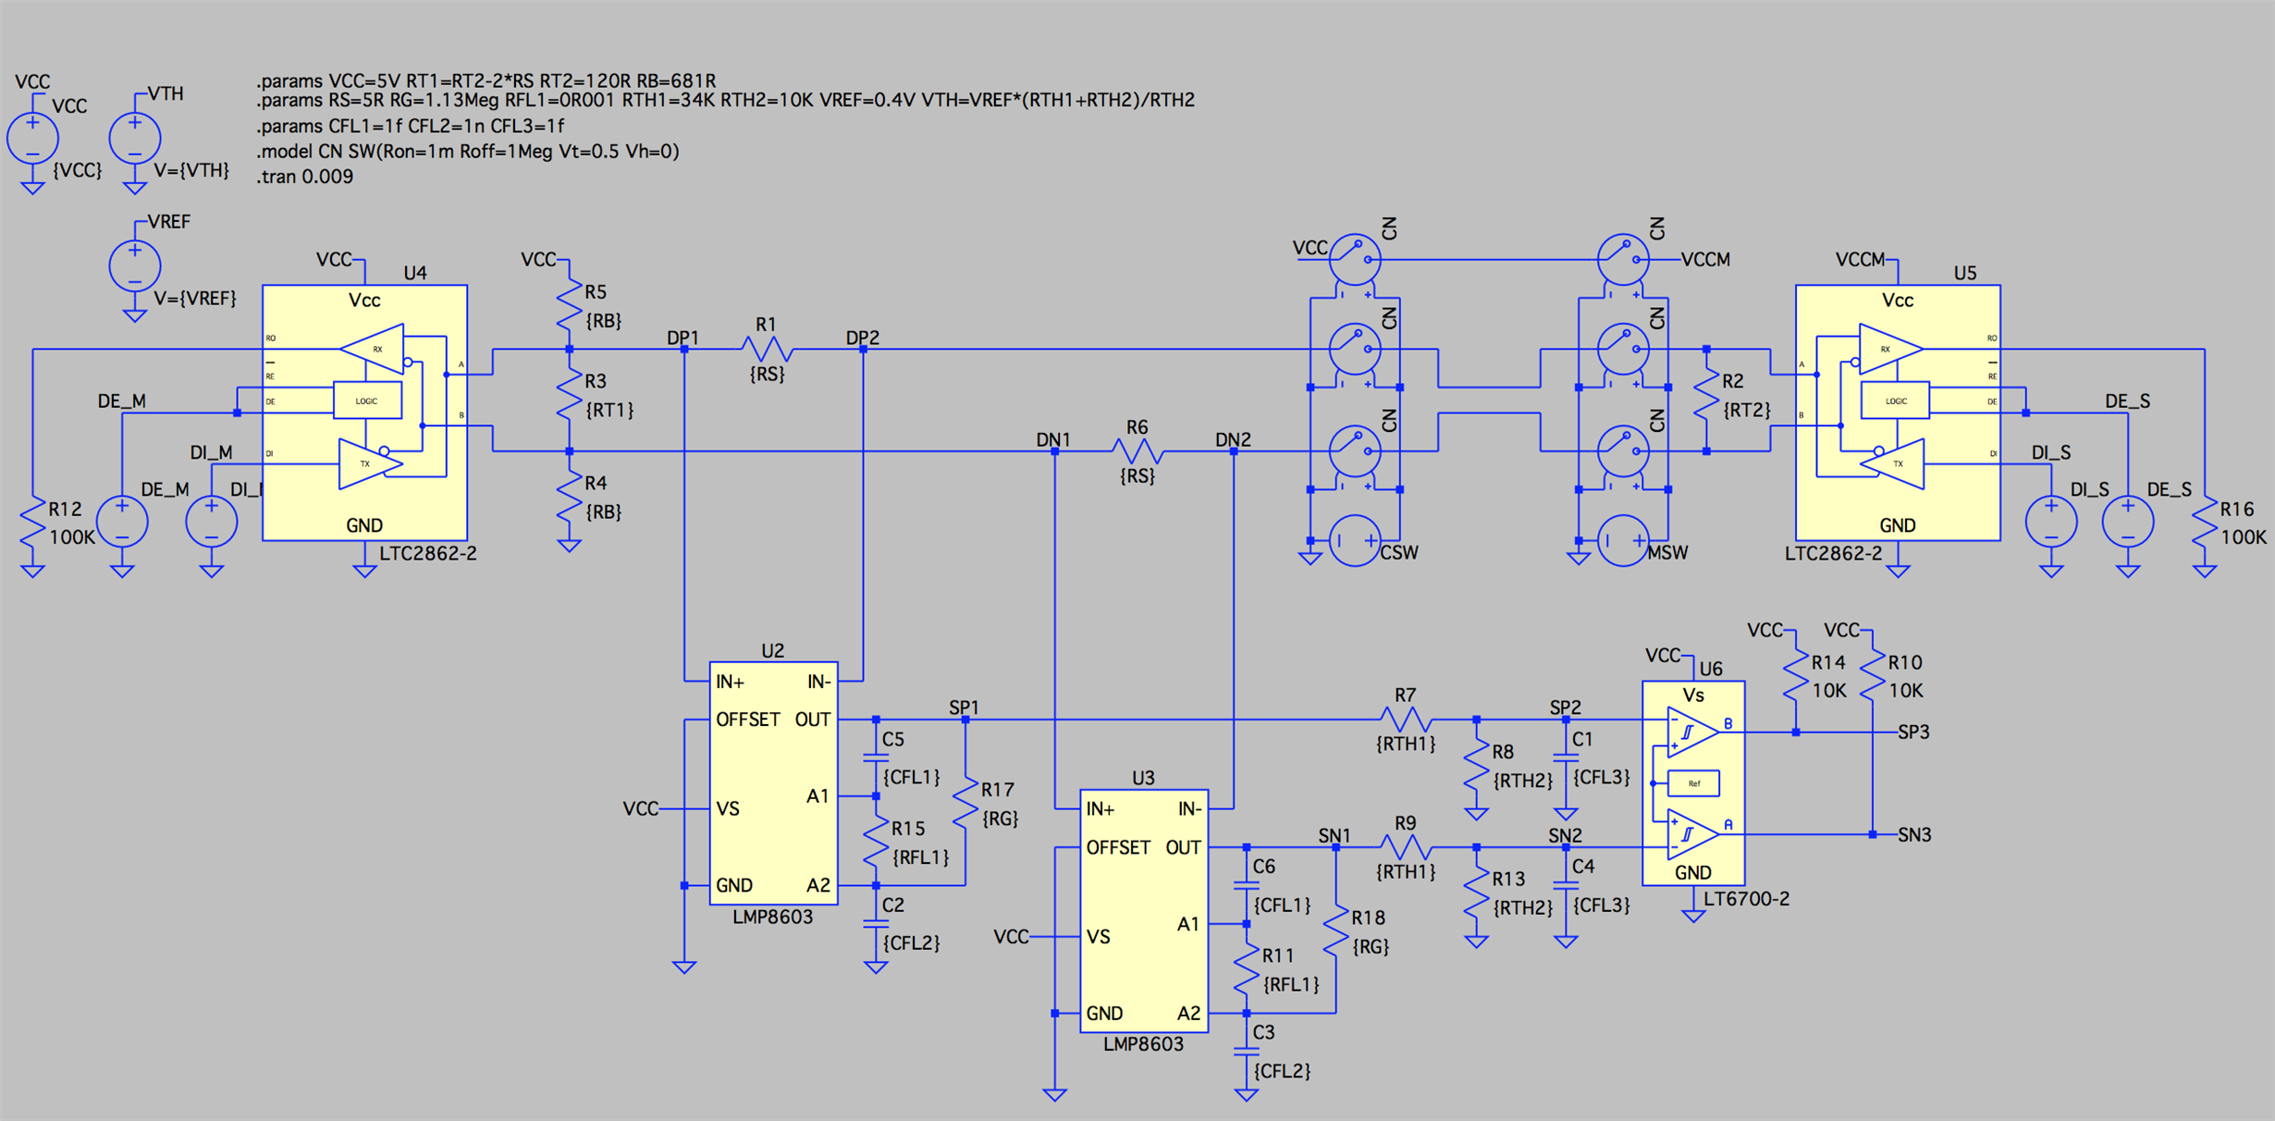Click resistor R3 termination symbol
This screenshot has height=1121, width=2275.
[569, 395]
